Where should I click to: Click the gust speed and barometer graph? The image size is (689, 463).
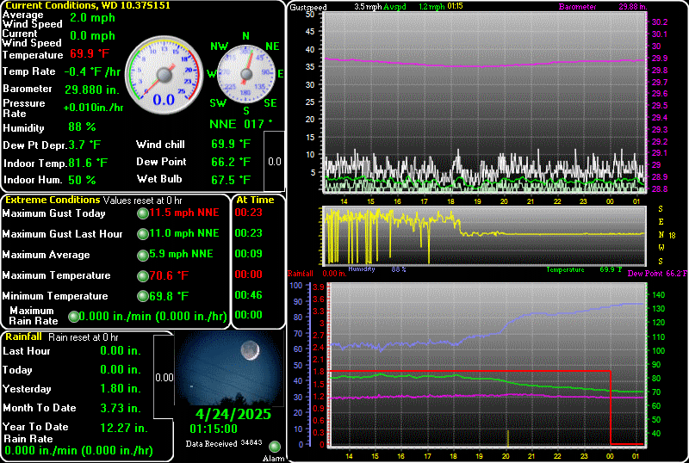[485, 102]
